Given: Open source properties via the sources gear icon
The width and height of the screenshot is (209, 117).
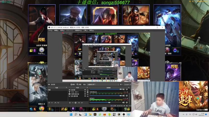Looking at the screenshot, I should tap(76, 103).
